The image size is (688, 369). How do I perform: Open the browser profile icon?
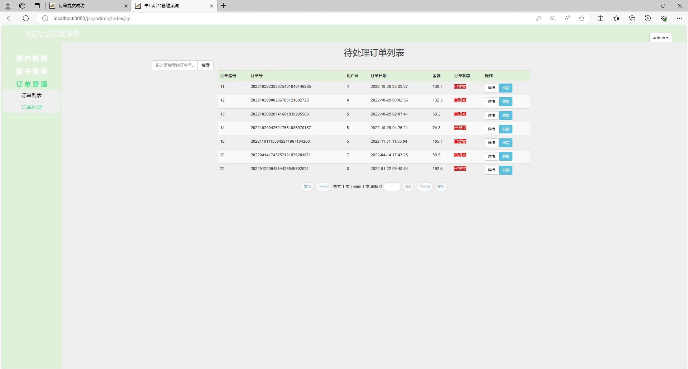pos(8,6)
